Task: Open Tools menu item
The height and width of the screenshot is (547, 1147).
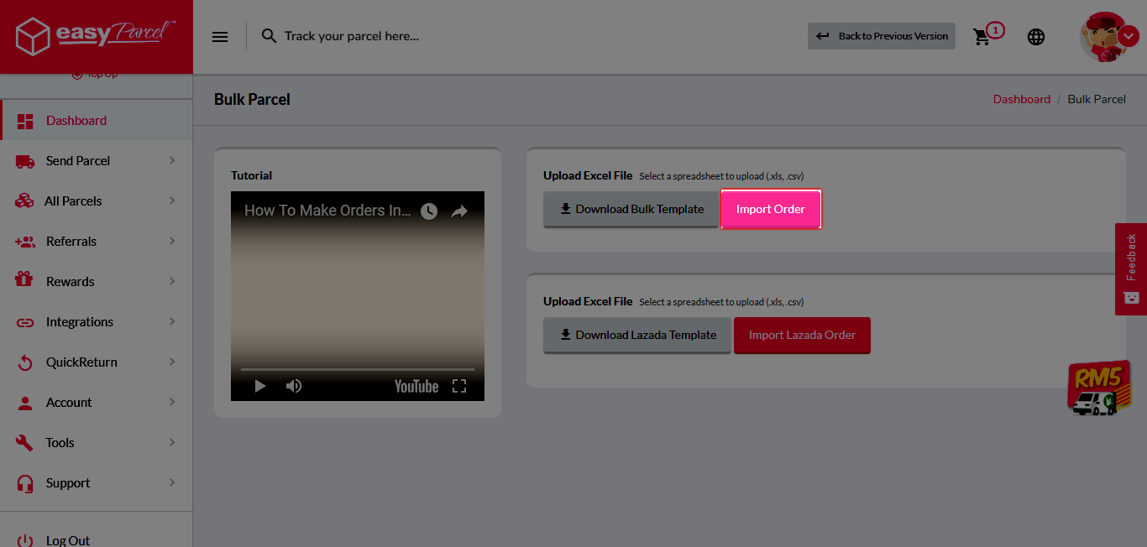Action: point(97,443)
